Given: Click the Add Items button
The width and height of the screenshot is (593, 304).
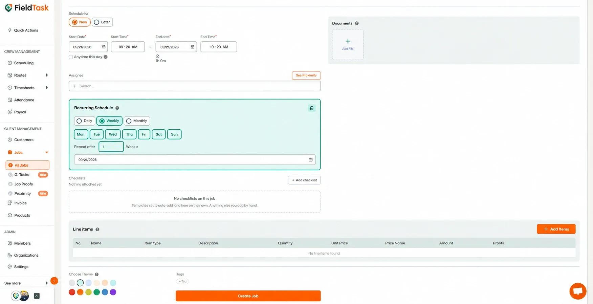Looking at the screenshot, I should pos(556,229).
